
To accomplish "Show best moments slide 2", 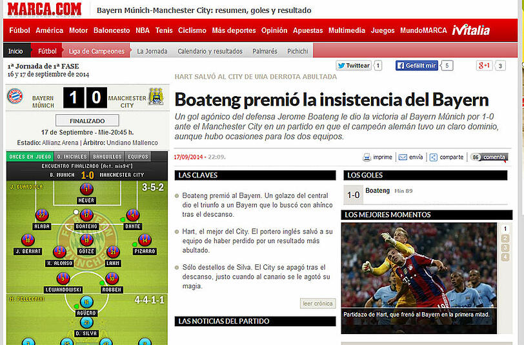I will pyautogui.click(x=505, y=239).
